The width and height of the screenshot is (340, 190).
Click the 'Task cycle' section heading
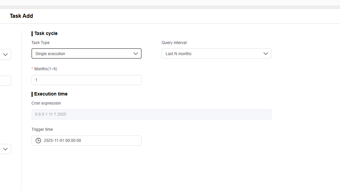coord(46,33)
